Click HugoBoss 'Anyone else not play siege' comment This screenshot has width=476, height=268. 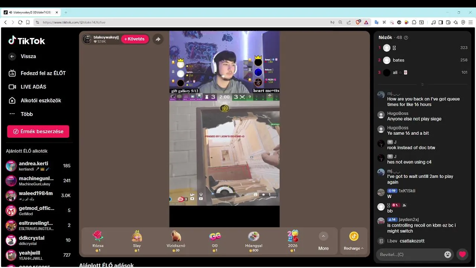[414, 119]
